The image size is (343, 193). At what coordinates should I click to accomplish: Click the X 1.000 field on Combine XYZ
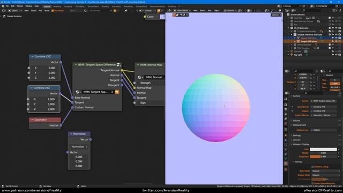pos(44,99)
